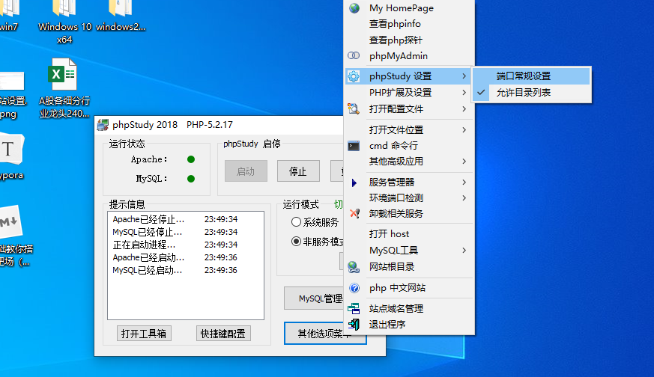
Task: Select the Excel file A股各细分行业龙头 on desktop
Action: [x=64, y=88]
